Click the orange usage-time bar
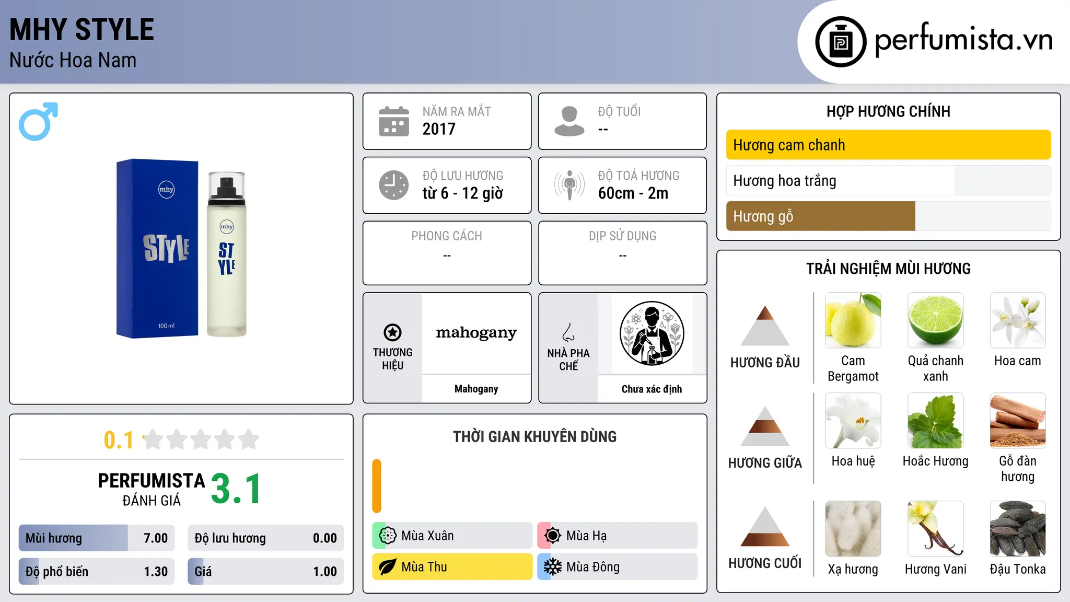1070x602 pixels. [x=377, y=486]
